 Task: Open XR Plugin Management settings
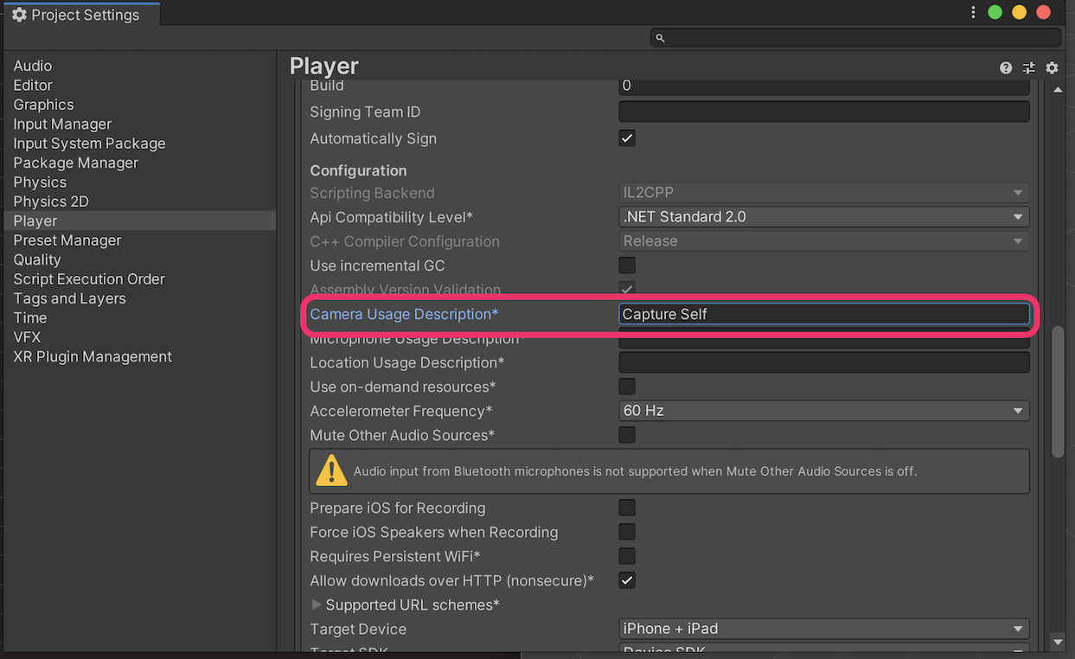(x=92, y=355)
